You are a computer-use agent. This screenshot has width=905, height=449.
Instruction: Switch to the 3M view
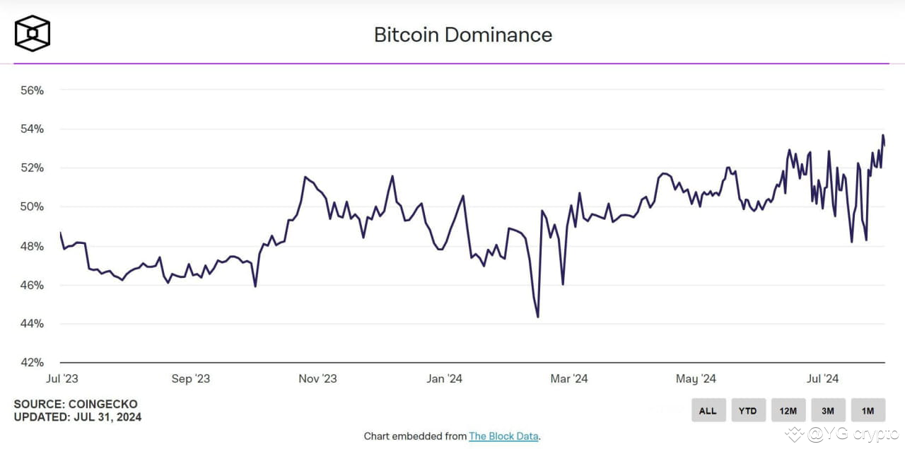click(x=827, y=410)
